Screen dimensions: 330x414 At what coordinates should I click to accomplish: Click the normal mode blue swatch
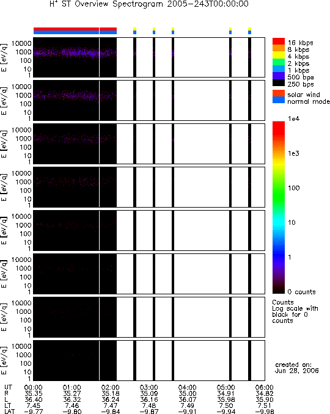pos(279,100)
